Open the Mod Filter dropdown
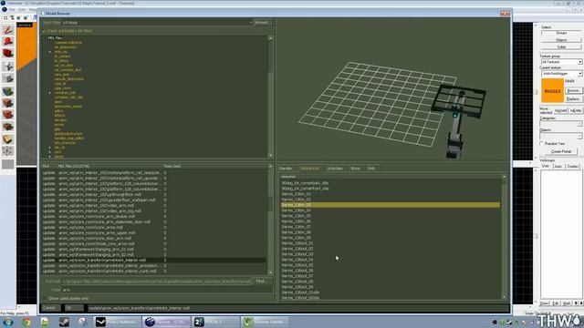This screenshot has width=584, height=328. coord(157,23)
